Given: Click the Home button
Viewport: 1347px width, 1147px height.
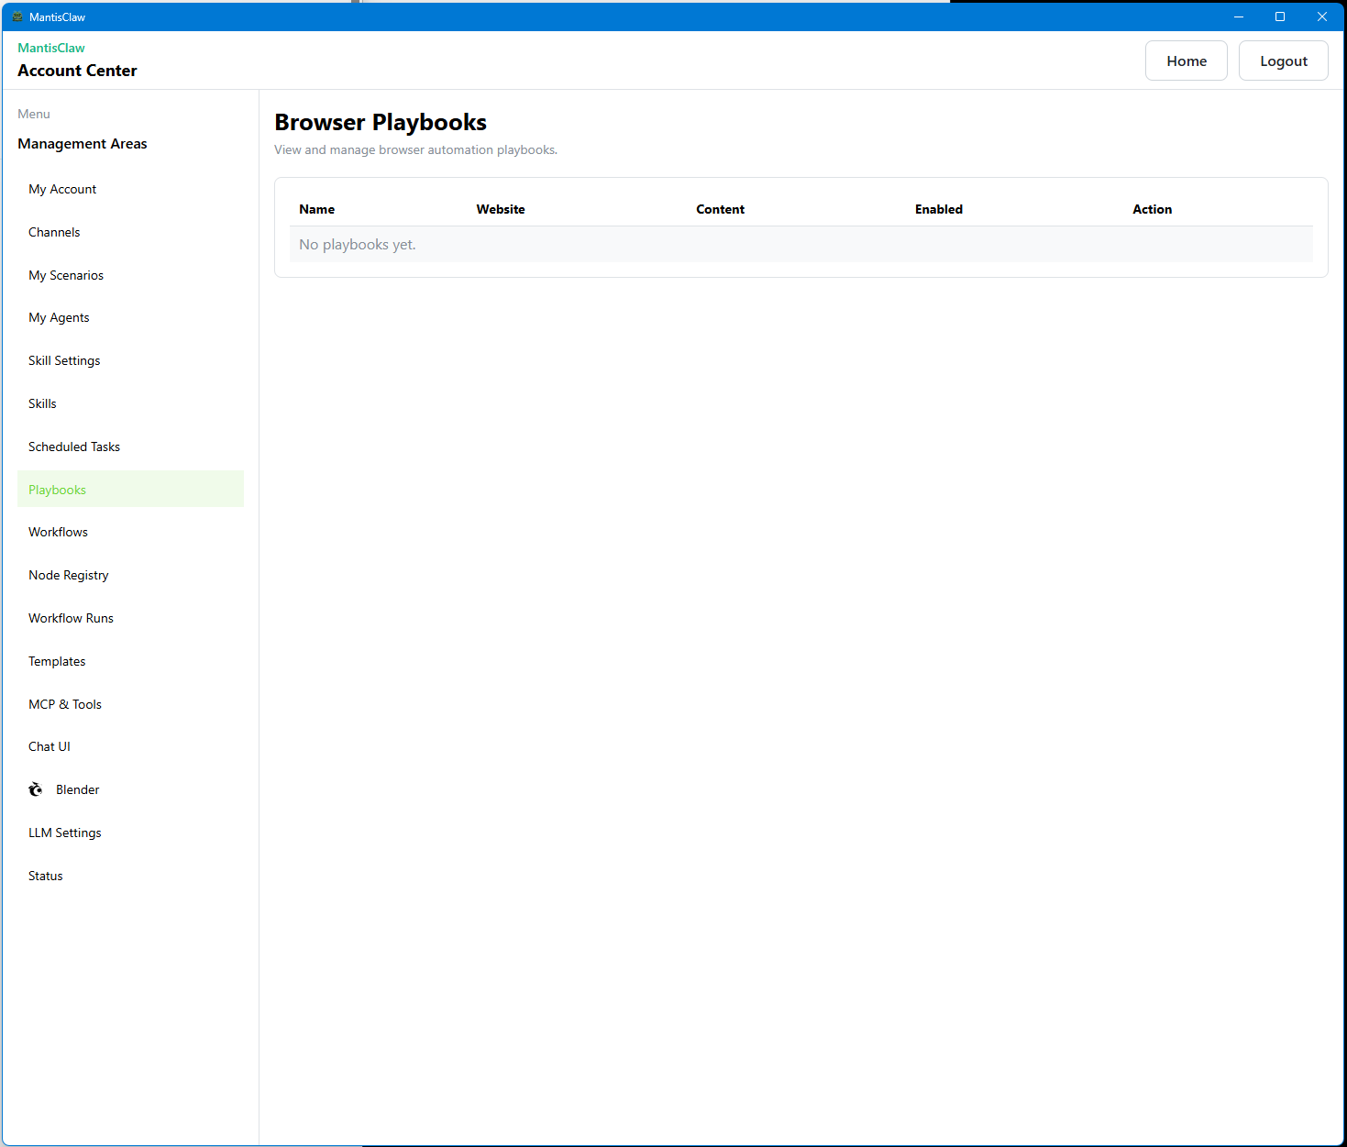Looking at the screenshot, I should 1186,60.
